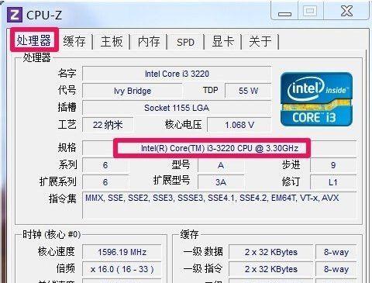
Task: Click the 指令集 label
Action: click(x=63, y=198)
